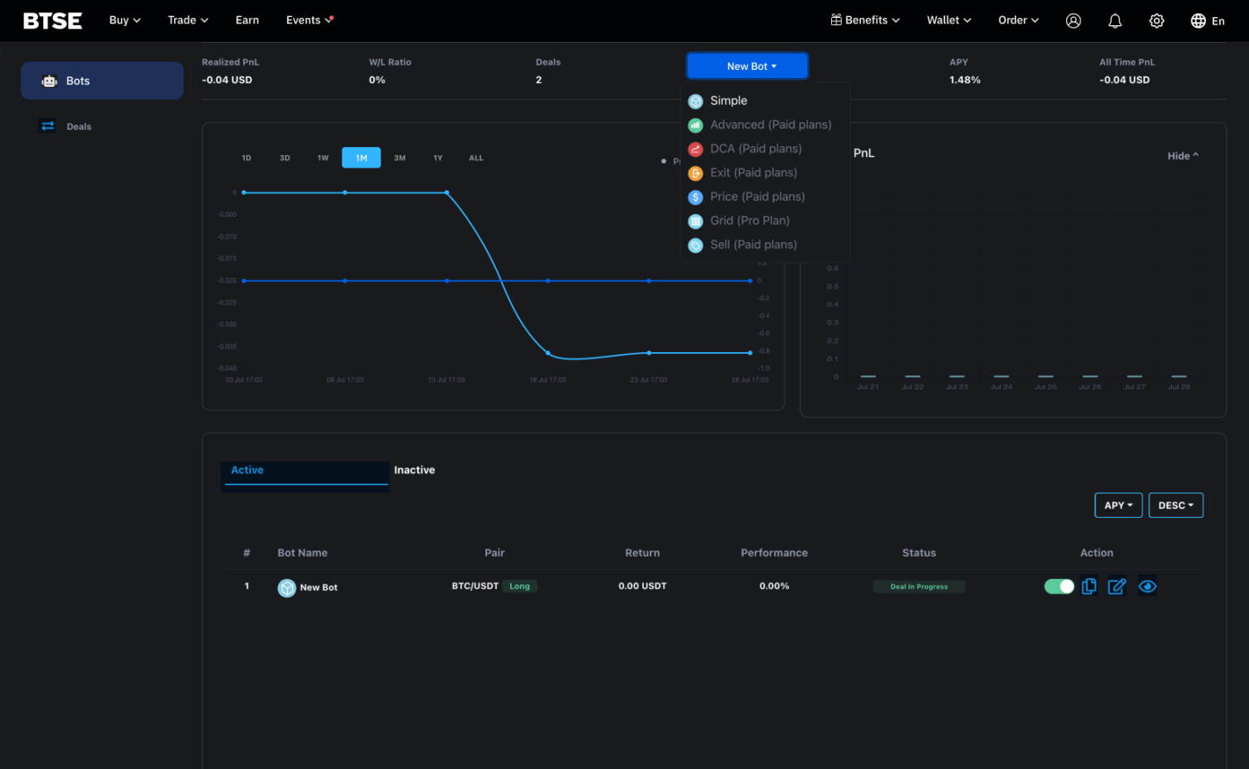Open the Buy dropdown menu
This screenshot has height=769, width=1249.
click(x=125, y=20)
